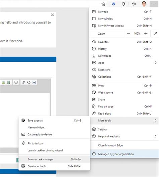Click the last blue document icon in editor toolbar
Screen dimensions: 159x177
tap(34, 82)
